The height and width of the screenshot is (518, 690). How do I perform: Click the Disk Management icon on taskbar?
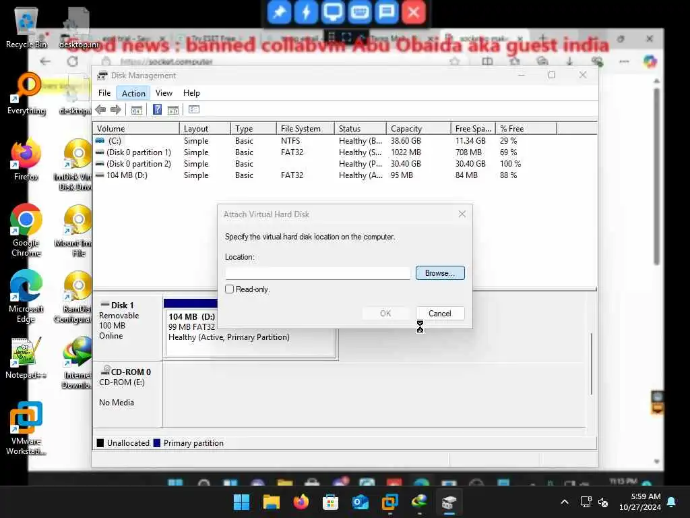point(449,502)
